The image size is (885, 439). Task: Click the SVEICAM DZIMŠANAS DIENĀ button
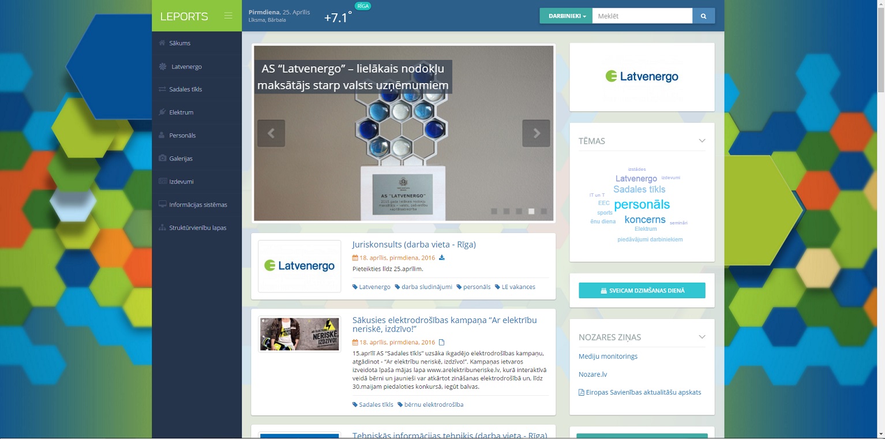point(642,291)
